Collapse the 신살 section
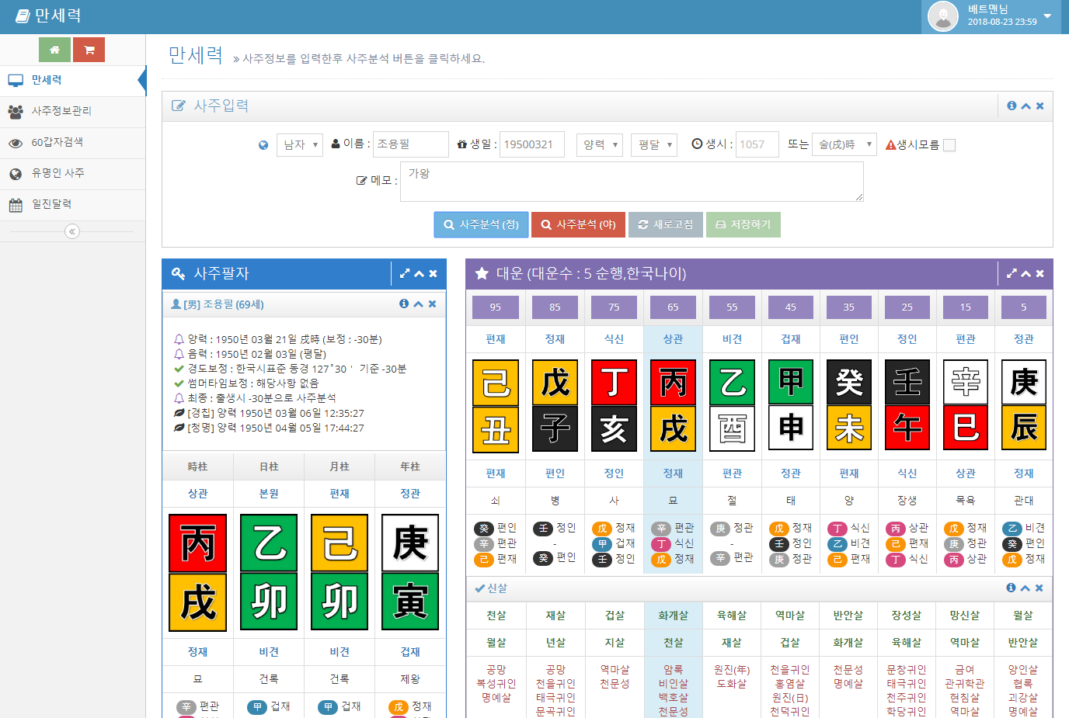1069x718 pixels. 1025,588
